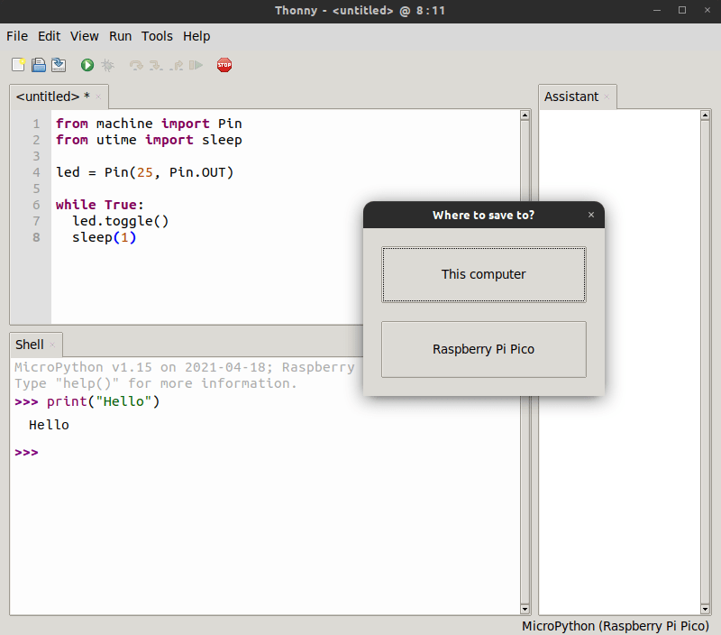This screenshot has width=721, height=635.
Task: Choose 'This computer' as save location
Action: pos(483,274)
